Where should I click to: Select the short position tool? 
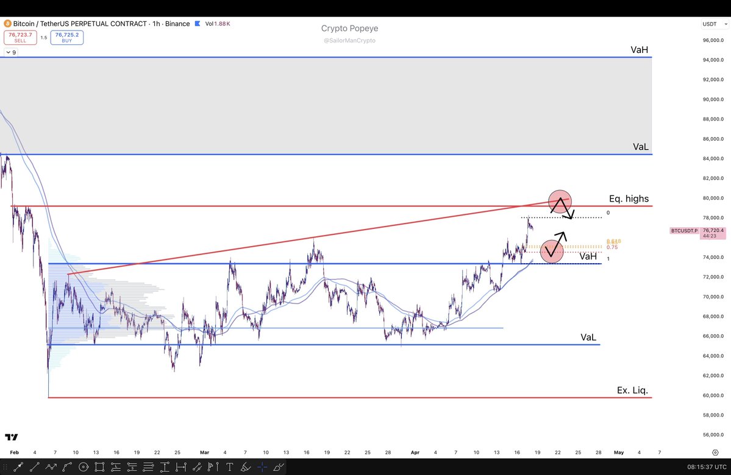point(132,466)
